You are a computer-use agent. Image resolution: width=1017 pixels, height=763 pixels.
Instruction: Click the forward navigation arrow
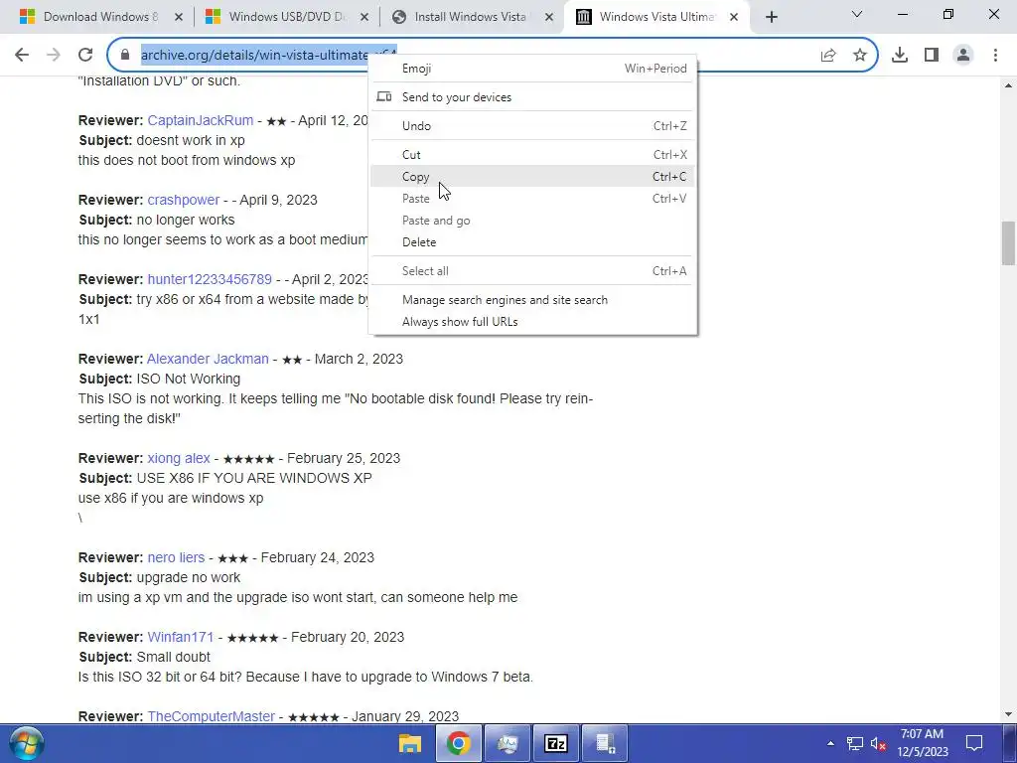coord(54,56)
